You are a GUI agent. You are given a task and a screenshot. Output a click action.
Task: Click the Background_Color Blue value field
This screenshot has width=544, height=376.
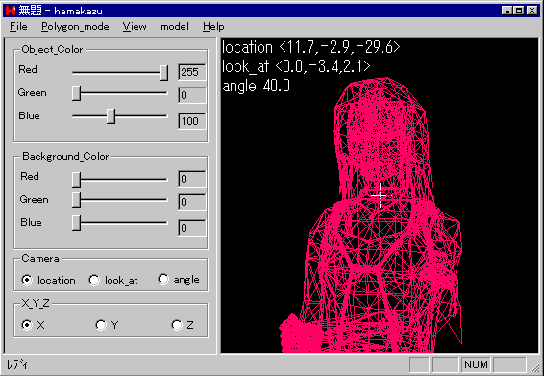pos(192,228)
